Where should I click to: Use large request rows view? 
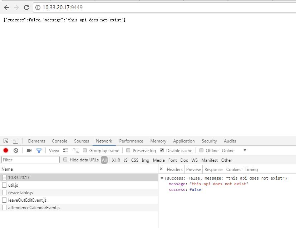click(66, 150)
